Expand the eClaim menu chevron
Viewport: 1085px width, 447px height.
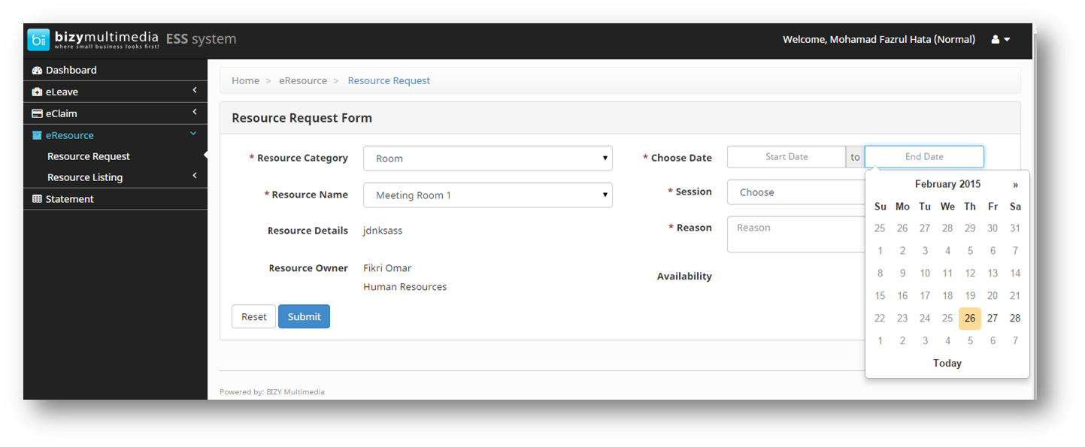tap(194, 113)
